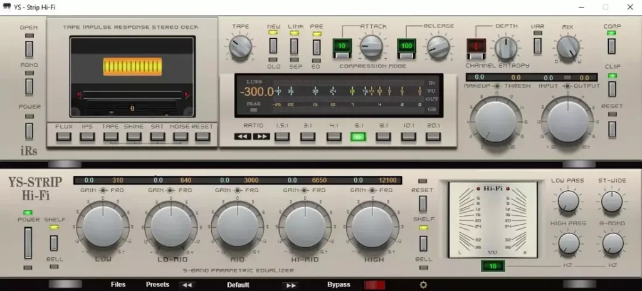The image size is (642, 291).
Task: Open the Presets menu
Action: [x=157, y=285]
